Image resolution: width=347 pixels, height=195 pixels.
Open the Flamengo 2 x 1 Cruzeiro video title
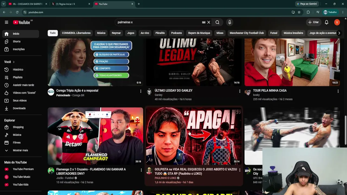[x=91, y=171]
